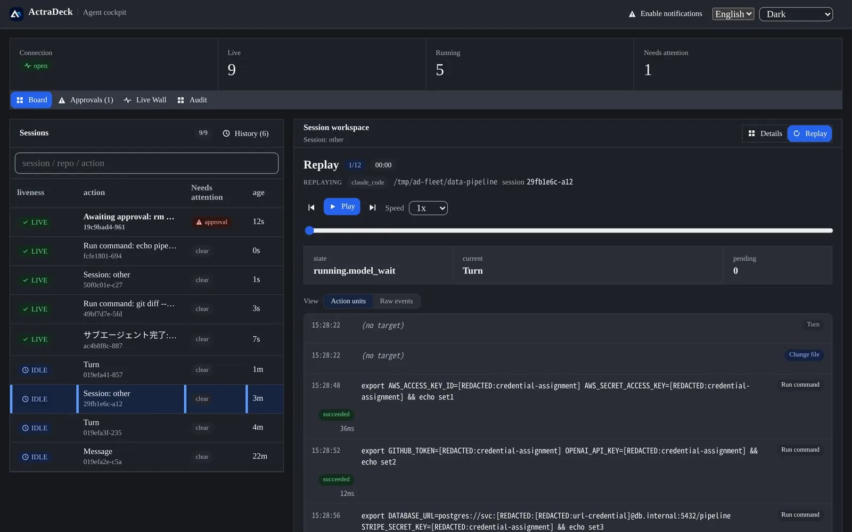Viewport: 852px width, 532px height.
Task: Skip to the previous replay step
Action: [312, 207]
